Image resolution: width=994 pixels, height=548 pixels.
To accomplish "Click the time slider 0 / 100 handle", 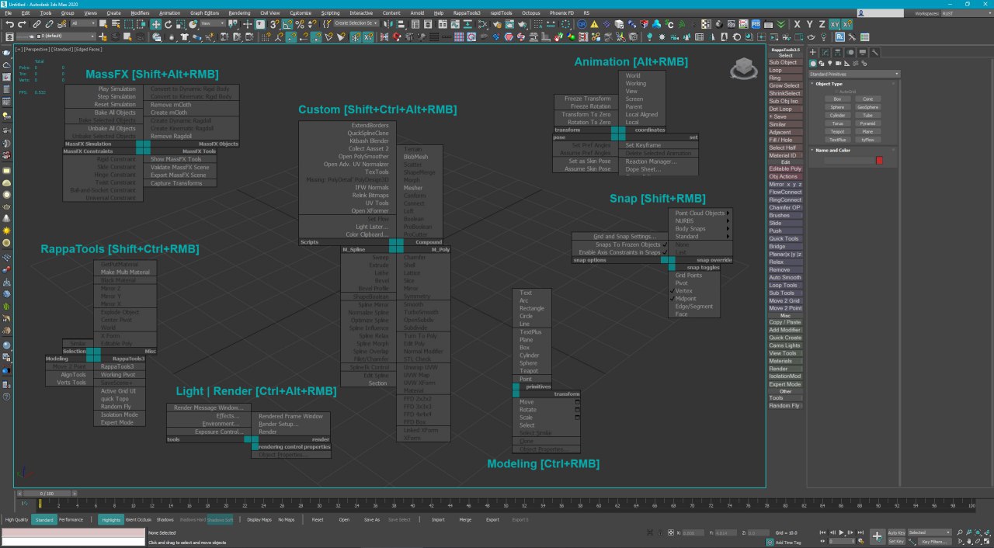I will coord(45,493).
